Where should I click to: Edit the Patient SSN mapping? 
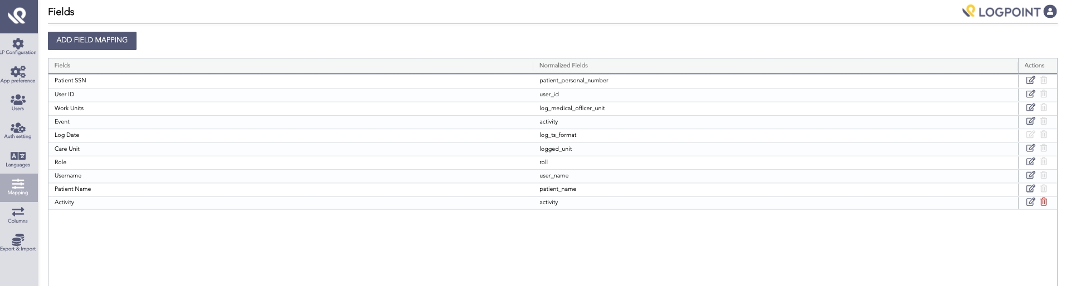tap(1030, 81)
